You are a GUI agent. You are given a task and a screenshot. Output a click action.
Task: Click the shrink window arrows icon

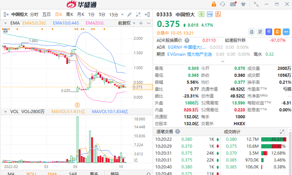point(256,4)
